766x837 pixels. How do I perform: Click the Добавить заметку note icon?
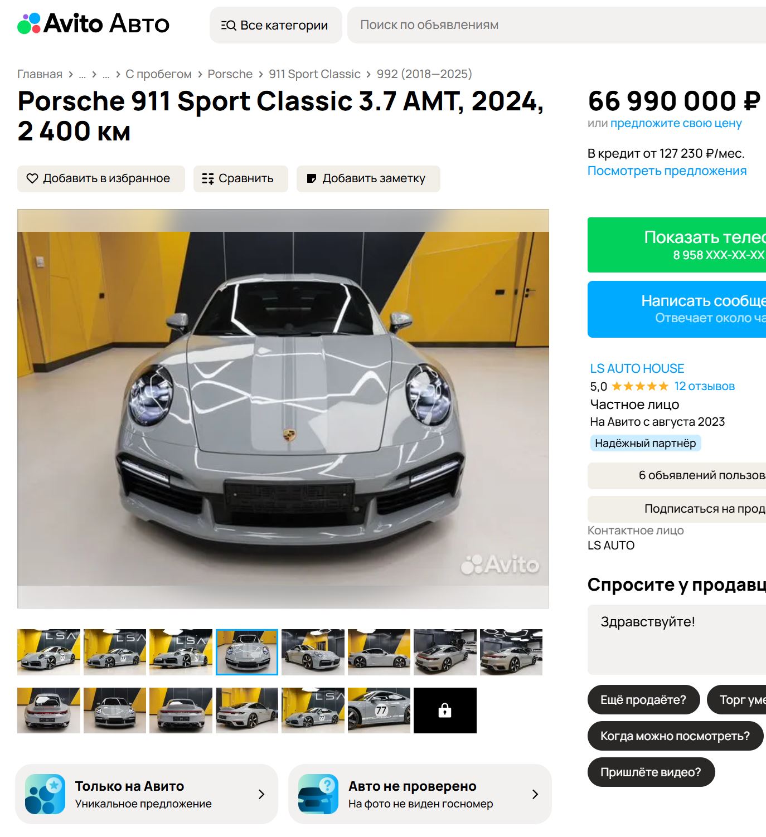tap(312, 178)
